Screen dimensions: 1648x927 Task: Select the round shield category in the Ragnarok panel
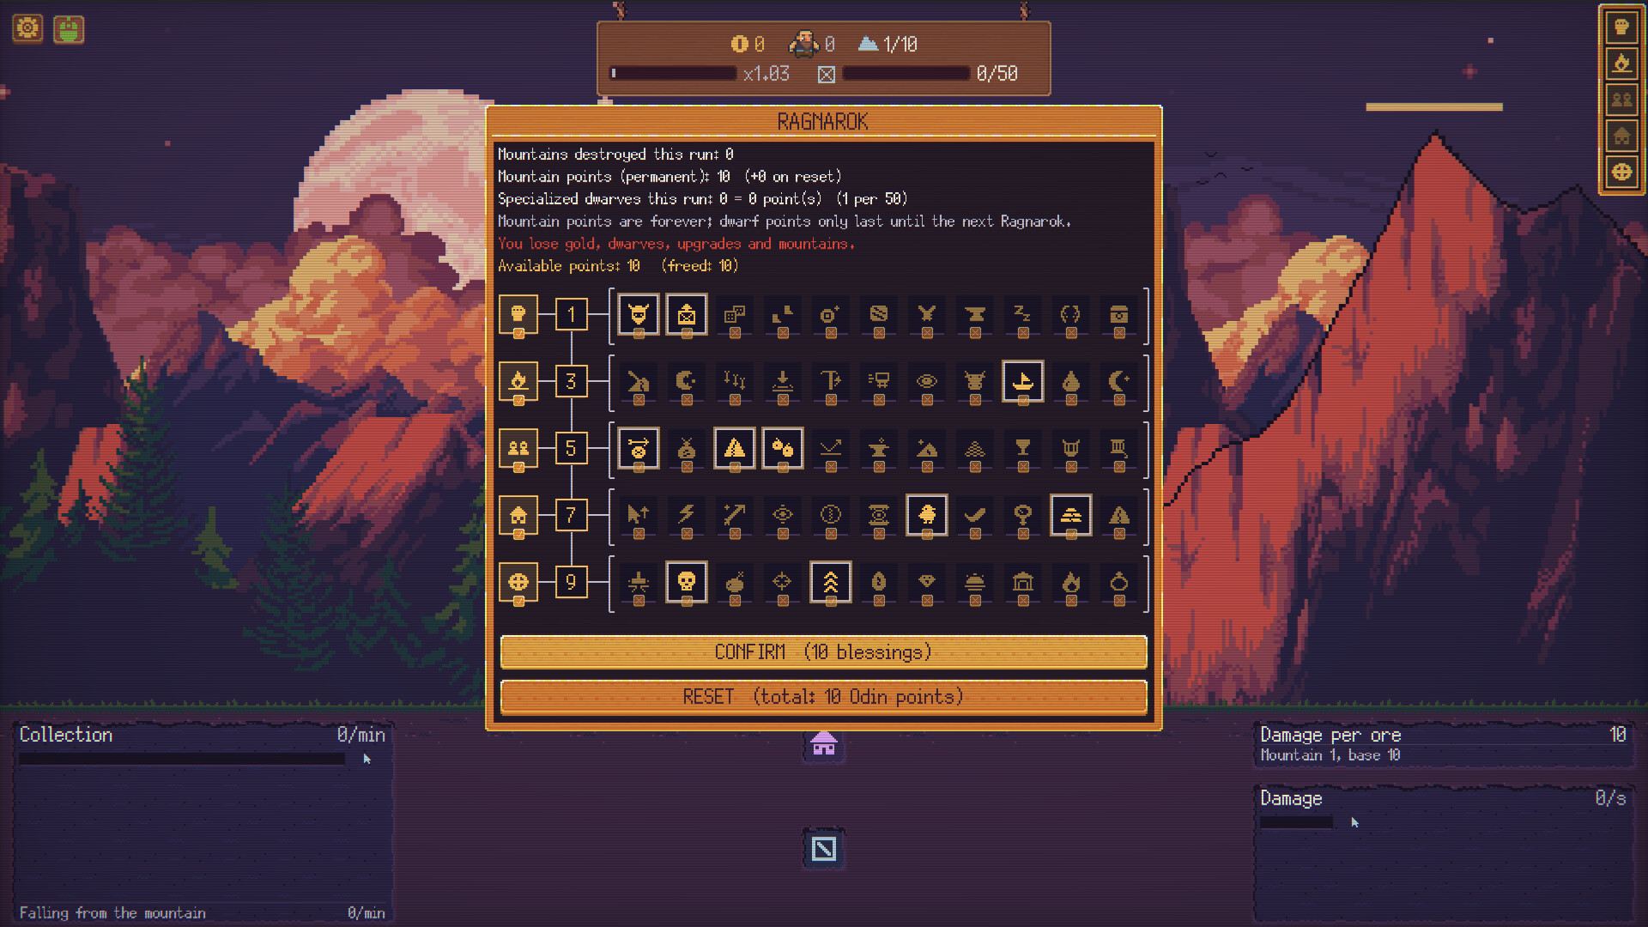coord(518,582)
